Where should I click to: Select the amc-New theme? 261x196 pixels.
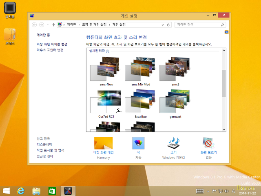(106, 71)
